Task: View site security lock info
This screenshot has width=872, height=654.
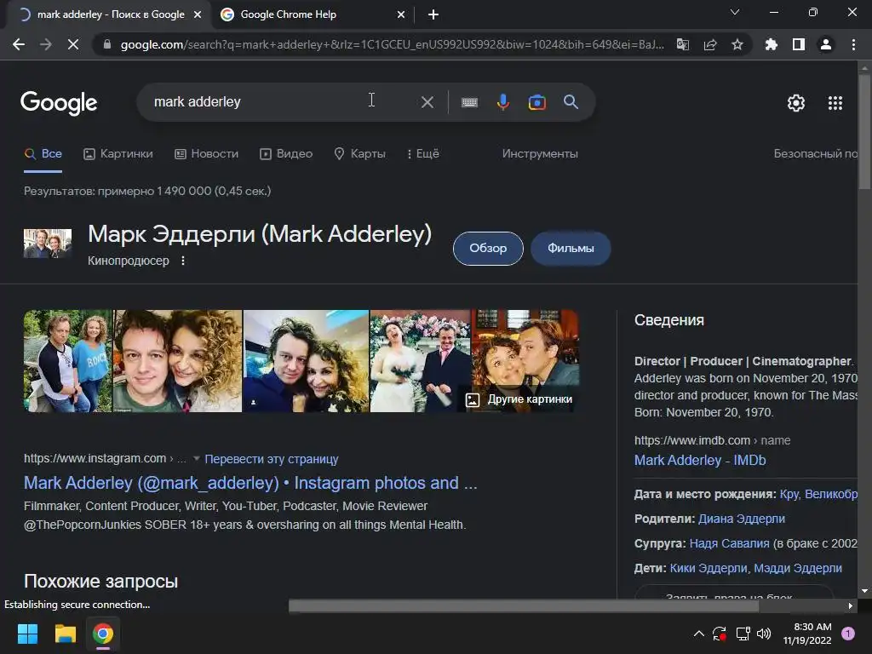Action: pos(106,44)
